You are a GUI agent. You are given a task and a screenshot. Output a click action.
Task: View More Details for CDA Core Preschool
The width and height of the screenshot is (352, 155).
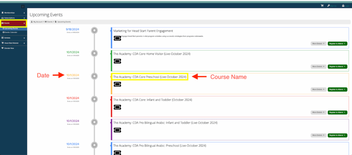[318, 90]
